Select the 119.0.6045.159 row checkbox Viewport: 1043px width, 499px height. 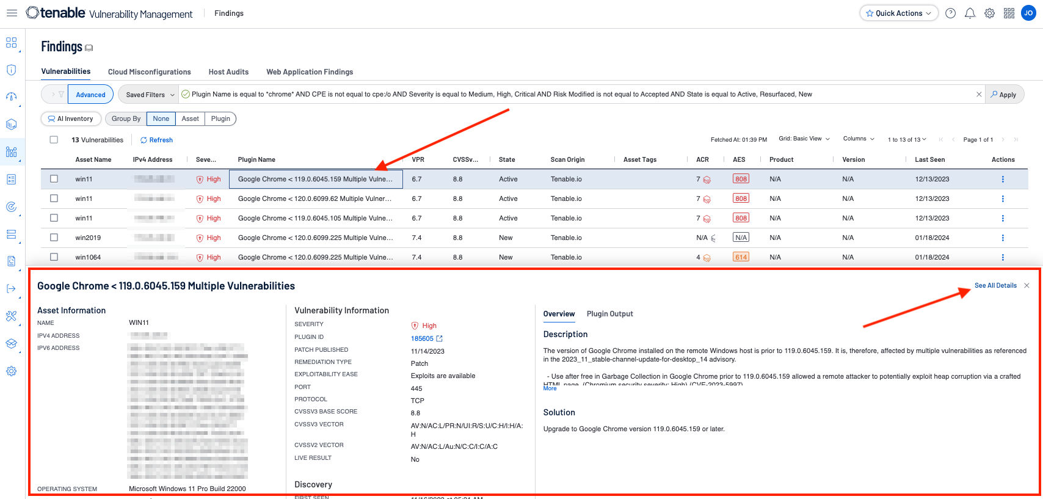[54, 179]
